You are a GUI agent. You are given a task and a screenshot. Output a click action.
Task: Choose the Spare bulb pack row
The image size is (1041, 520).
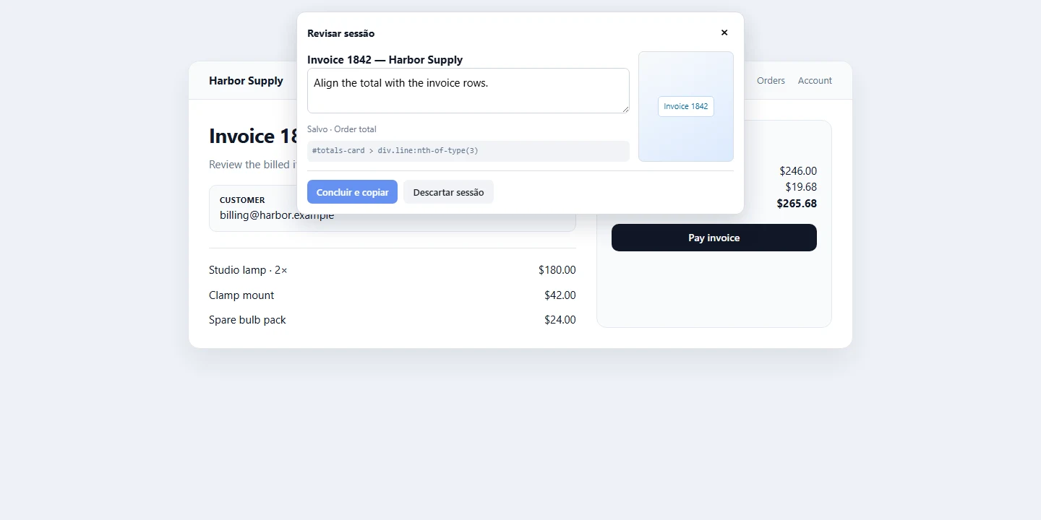(x=393, y=320)
